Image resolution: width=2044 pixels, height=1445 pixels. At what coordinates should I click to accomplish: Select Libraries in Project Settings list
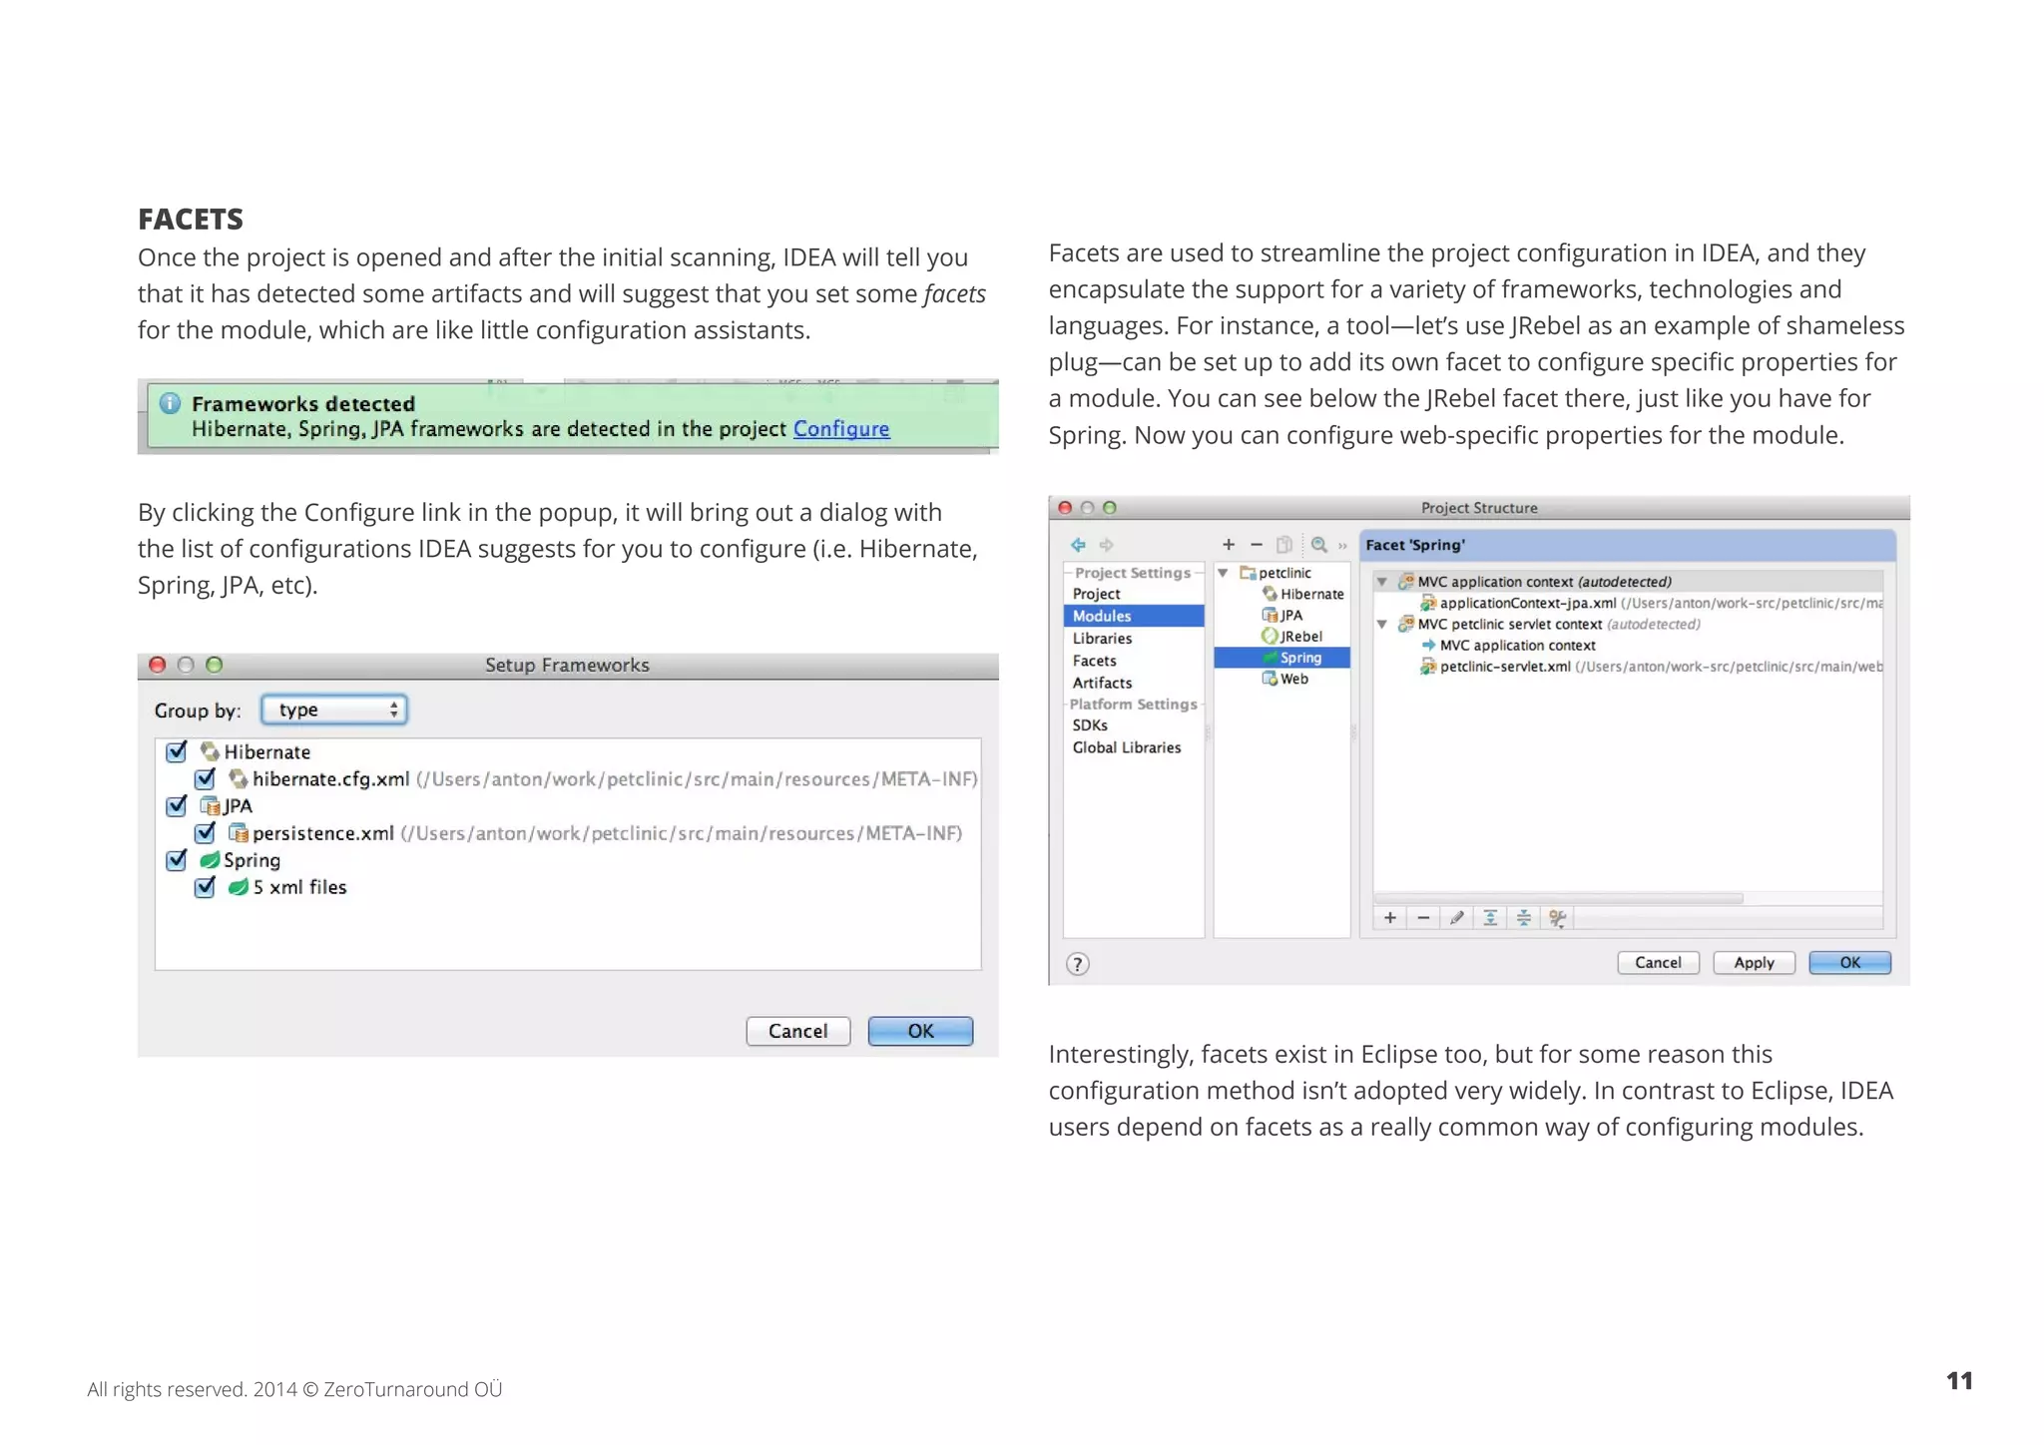coord(1102,639)
